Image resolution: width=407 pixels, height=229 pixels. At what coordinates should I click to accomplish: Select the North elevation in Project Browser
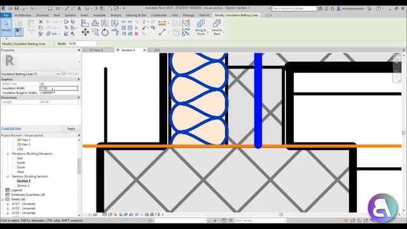pos(21,163)
